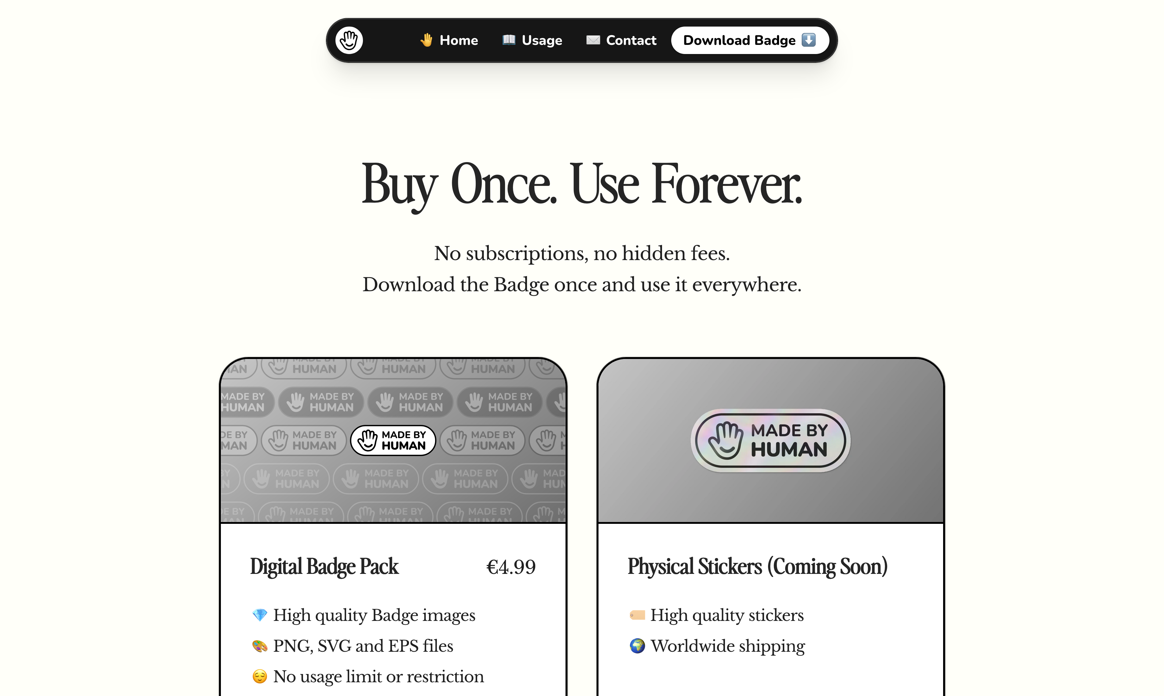This screenshot has height=696, width=1164.
Task: Click the globe icon beside Worldwide shipping
Action: (637, 646)
